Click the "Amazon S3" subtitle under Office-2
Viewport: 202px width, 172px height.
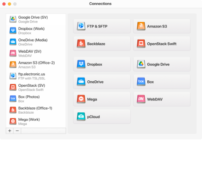pyautogui.click(x=27, y=67)
